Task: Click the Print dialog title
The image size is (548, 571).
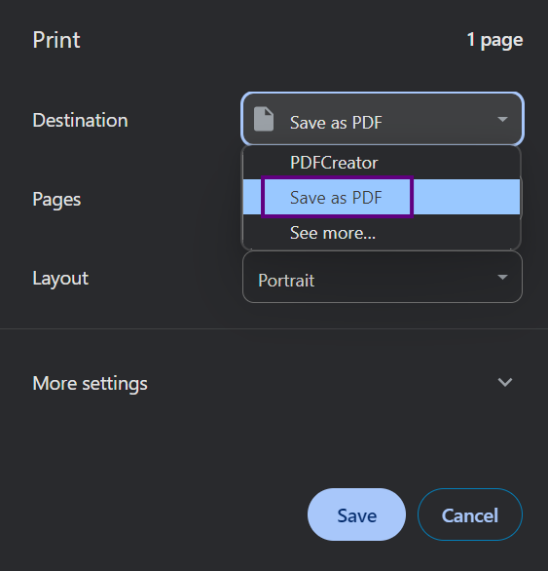Action: (x=56, y=40)
